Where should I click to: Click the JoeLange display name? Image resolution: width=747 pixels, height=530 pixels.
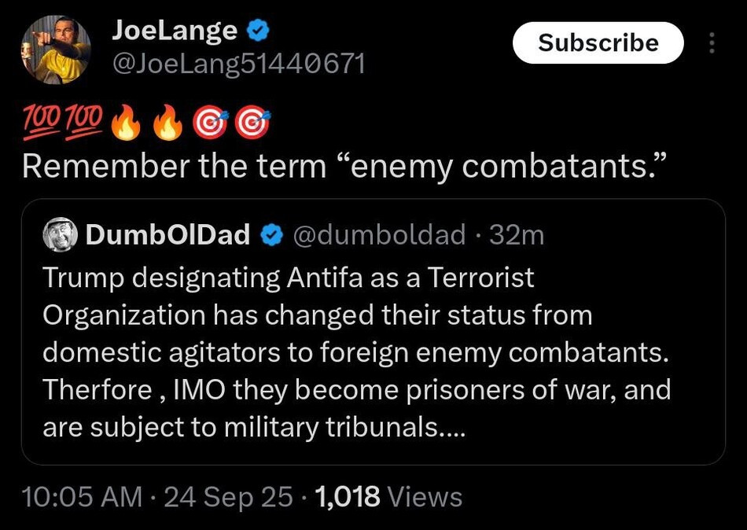174,30
